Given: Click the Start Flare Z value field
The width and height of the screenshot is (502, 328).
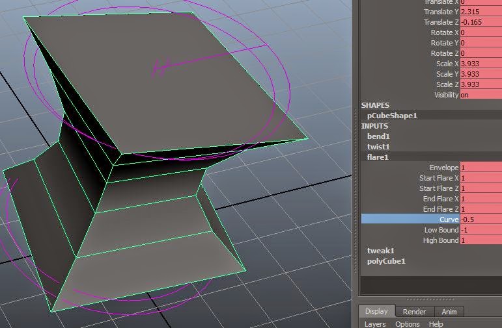Looking at the screenshot, I should 481,188.
